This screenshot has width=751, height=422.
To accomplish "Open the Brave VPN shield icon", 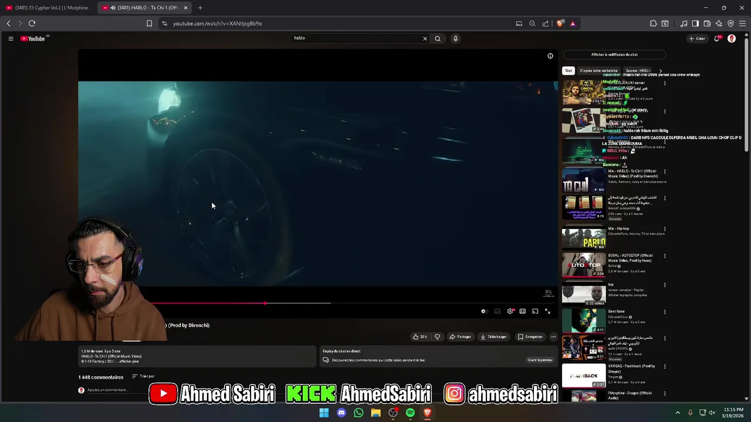I will tap(730, 23).
